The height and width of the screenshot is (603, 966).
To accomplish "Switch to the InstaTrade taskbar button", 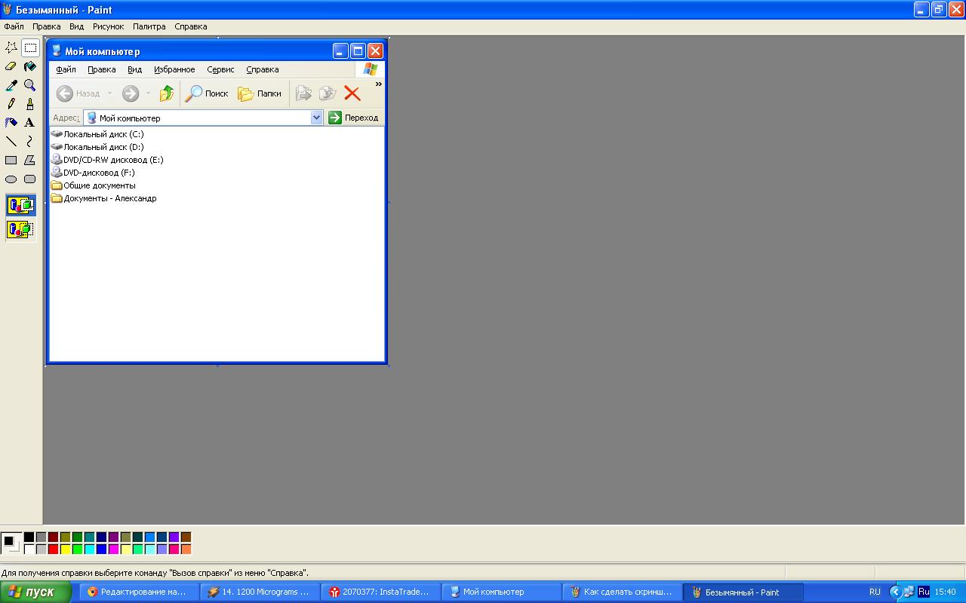I will (380, 592).
